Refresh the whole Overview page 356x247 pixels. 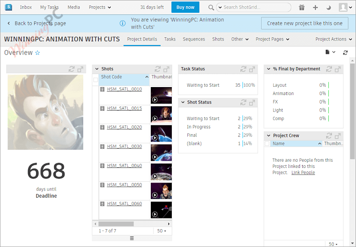[x=345, y=52]
